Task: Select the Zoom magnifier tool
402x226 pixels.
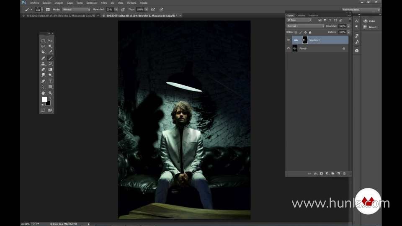Action: [50, 93]
